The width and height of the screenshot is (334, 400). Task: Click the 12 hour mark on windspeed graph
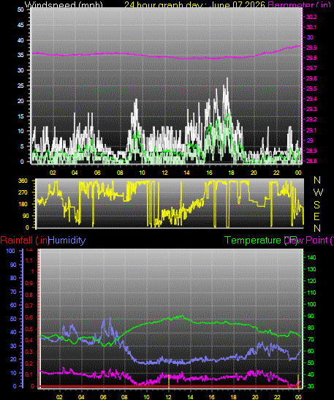[x=164, y=173]
